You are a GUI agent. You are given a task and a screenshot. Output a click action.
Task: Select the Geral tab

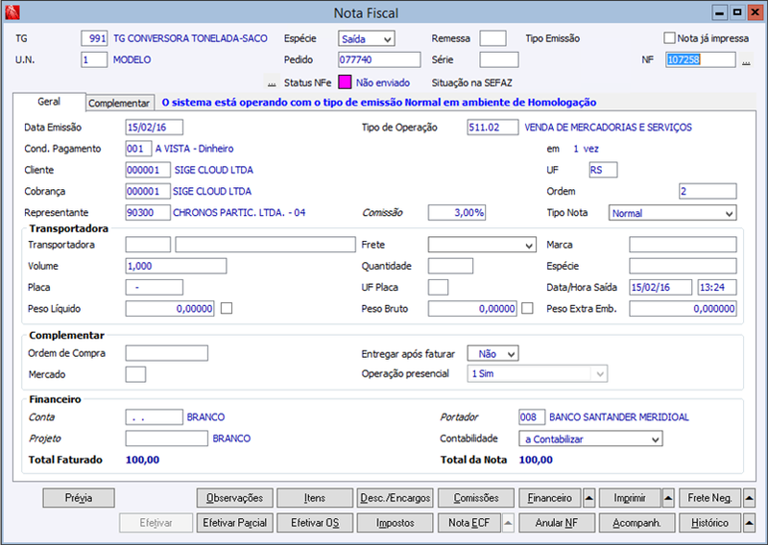pos(49,102)
